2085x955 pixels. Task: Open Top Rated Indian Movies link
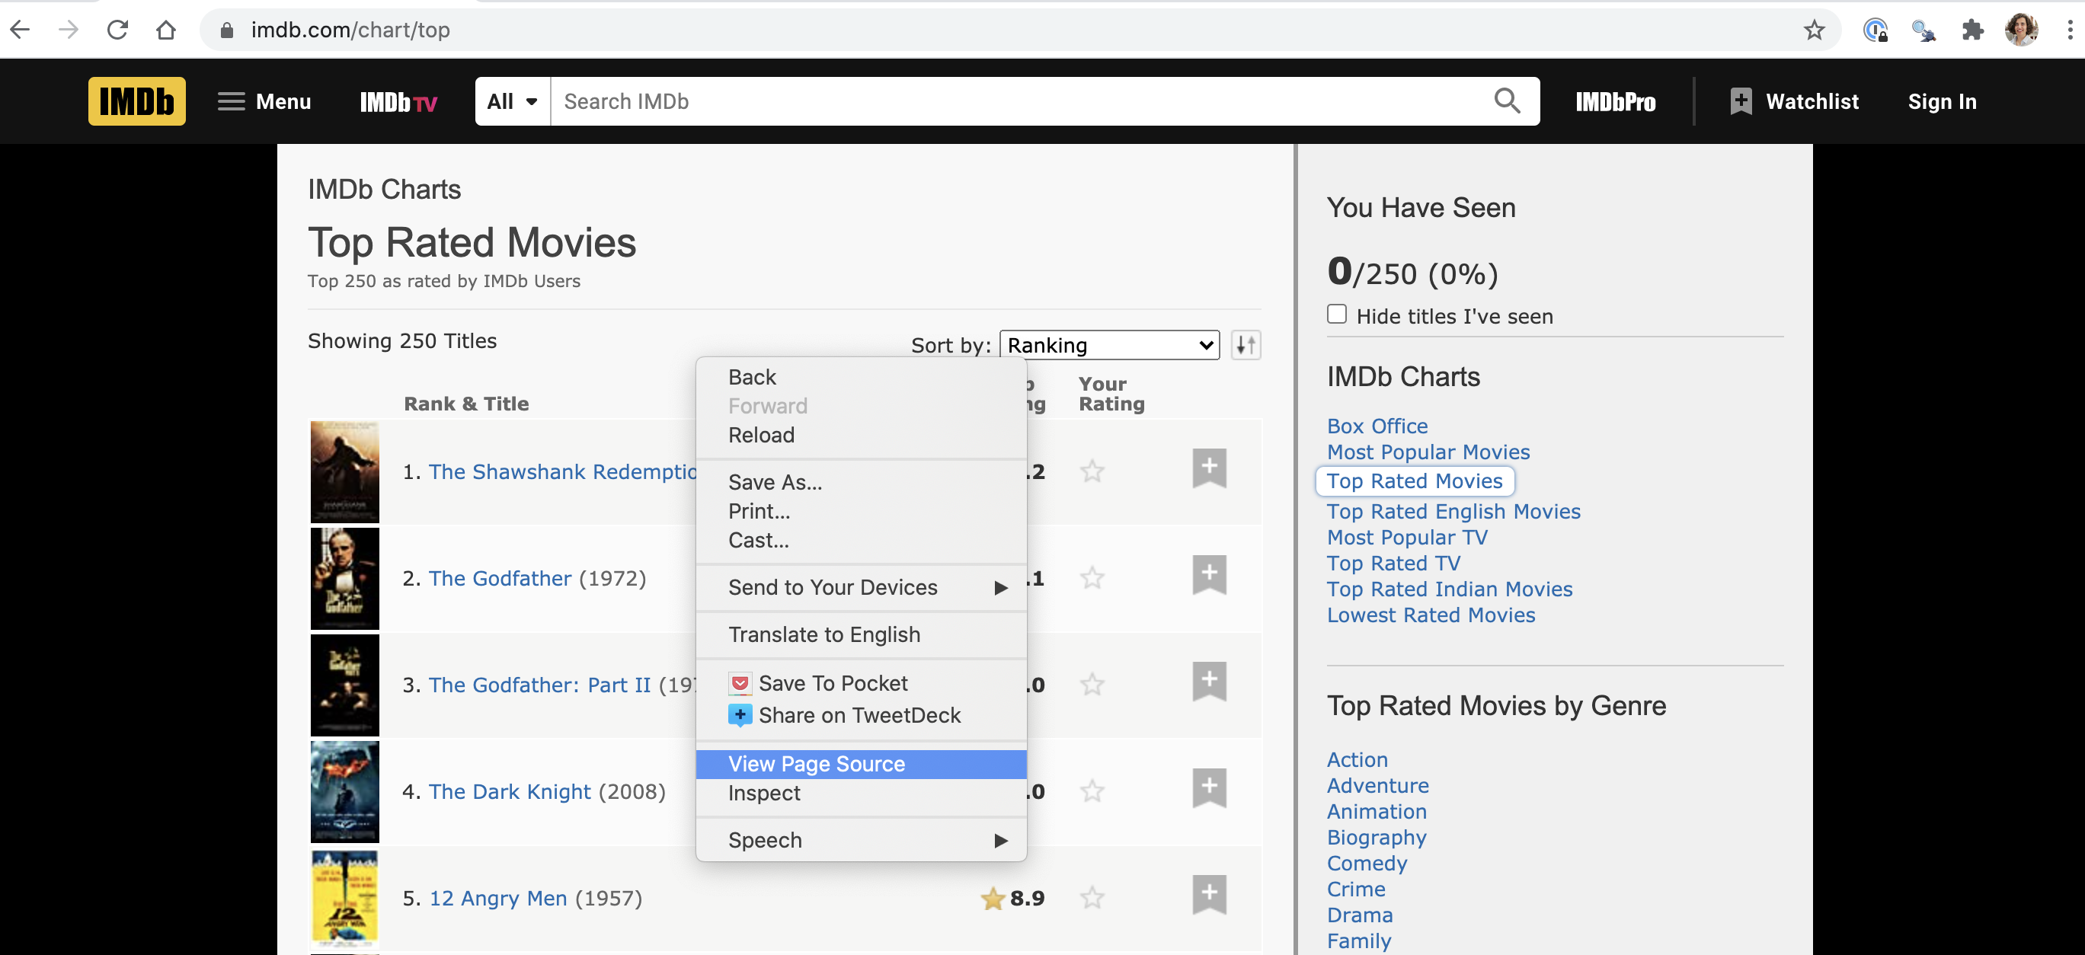pyautogui.click(x=1449, y=589)
